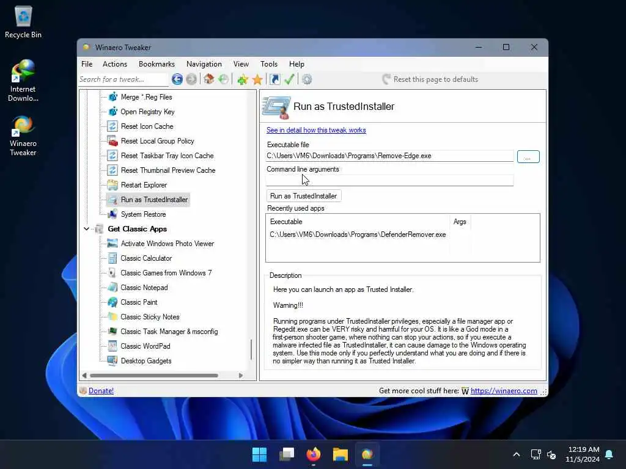Open Recycle Bin on the desktop
Screen dimensions: 626x469
point(23,23)
